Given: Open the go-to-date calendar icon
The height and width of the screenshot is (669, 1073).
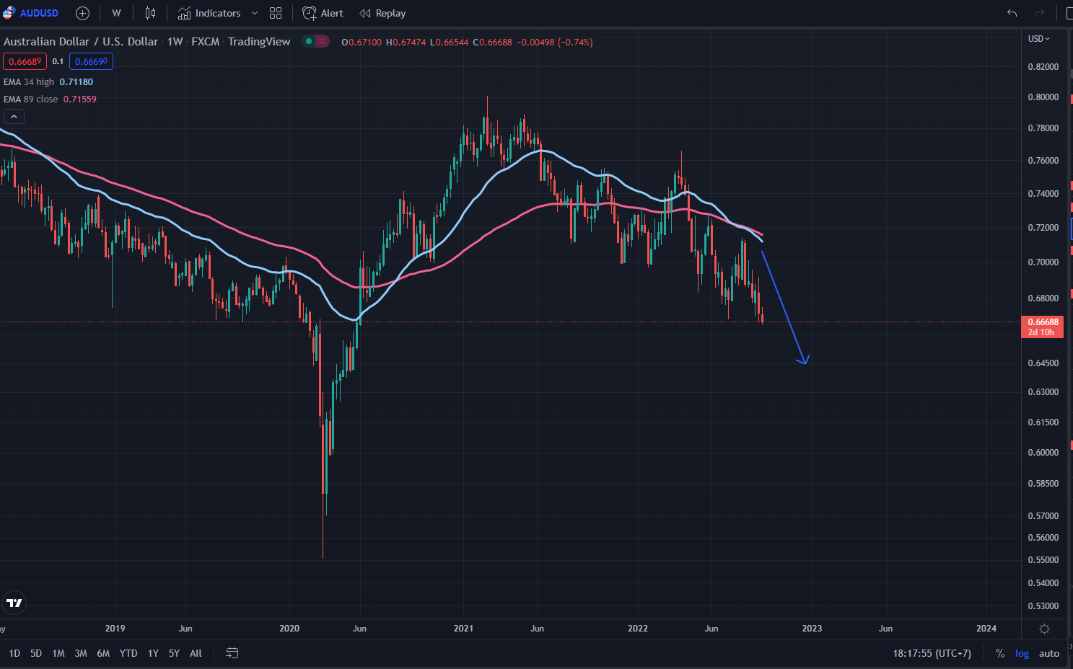Looking at the screenshot, I should (x=232, y=653).
